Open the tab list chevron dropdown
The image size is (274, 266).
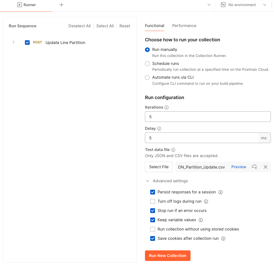click(x=209, y=5)
